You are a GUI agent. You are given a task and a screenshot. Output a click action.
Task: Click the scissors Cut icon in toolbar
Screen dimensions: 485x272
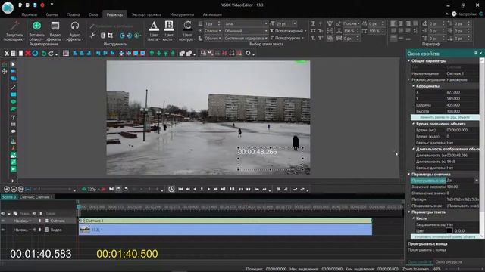[x=7, y=54]
